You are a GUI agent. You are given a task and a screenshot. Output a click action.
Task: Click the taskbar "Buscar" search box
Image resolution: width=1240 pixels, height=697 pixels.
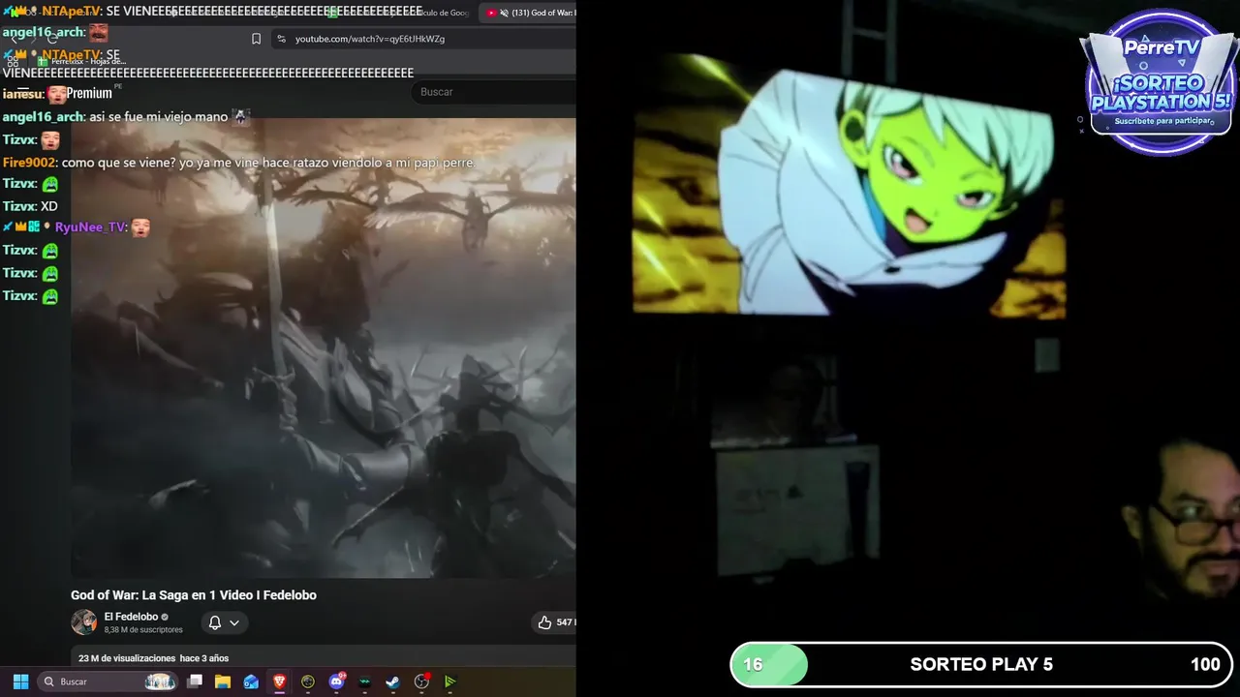point(108,682)
